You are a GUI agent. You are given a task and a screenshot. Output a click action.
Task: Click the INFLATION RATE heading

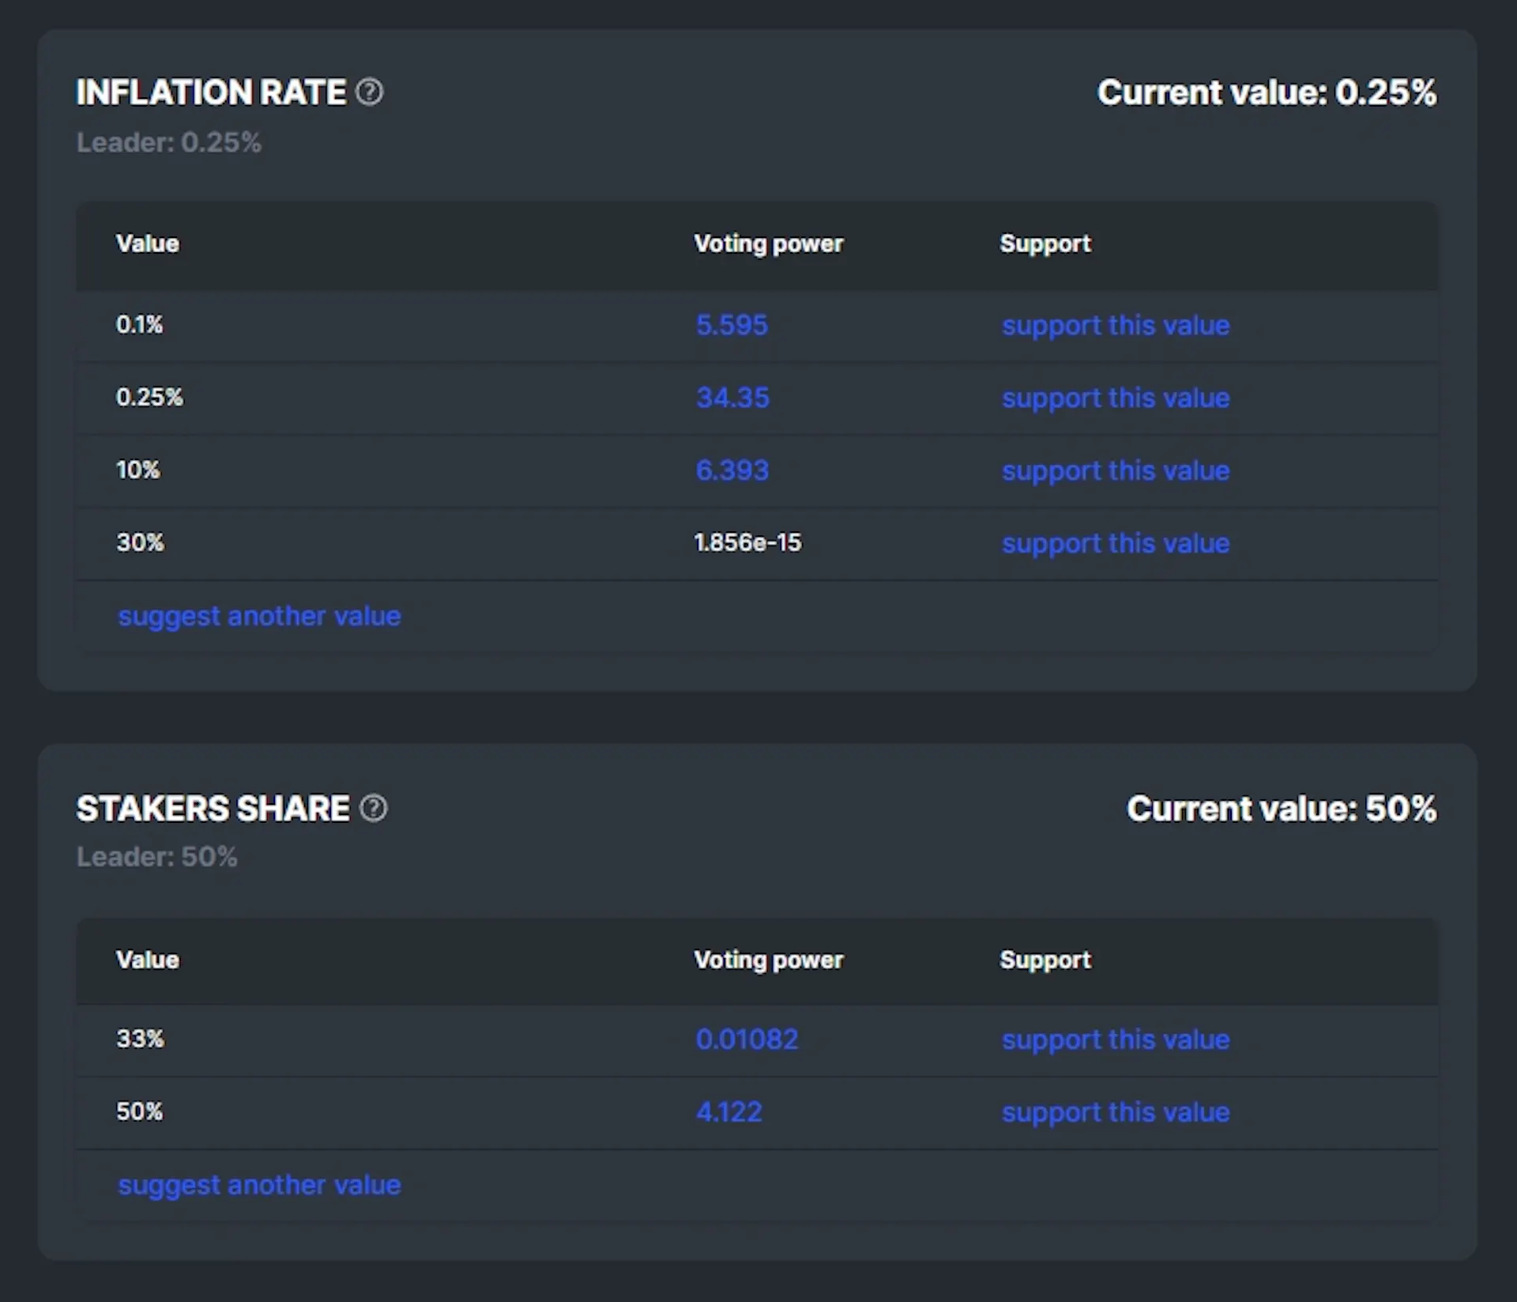211,92
